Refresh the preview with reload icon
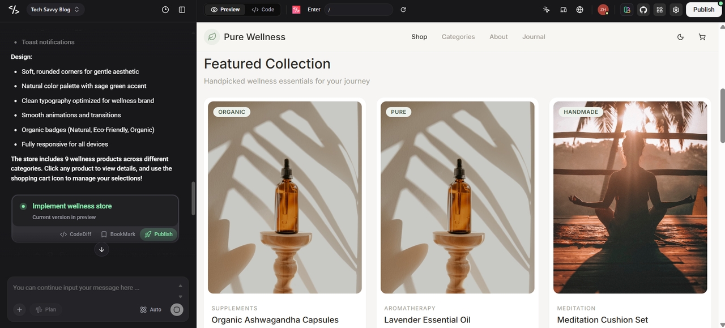This screenshot has height=328, width=725. tap(403, 10)
